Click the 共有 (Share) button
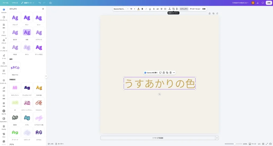273x146 pixels. point(269,3)
